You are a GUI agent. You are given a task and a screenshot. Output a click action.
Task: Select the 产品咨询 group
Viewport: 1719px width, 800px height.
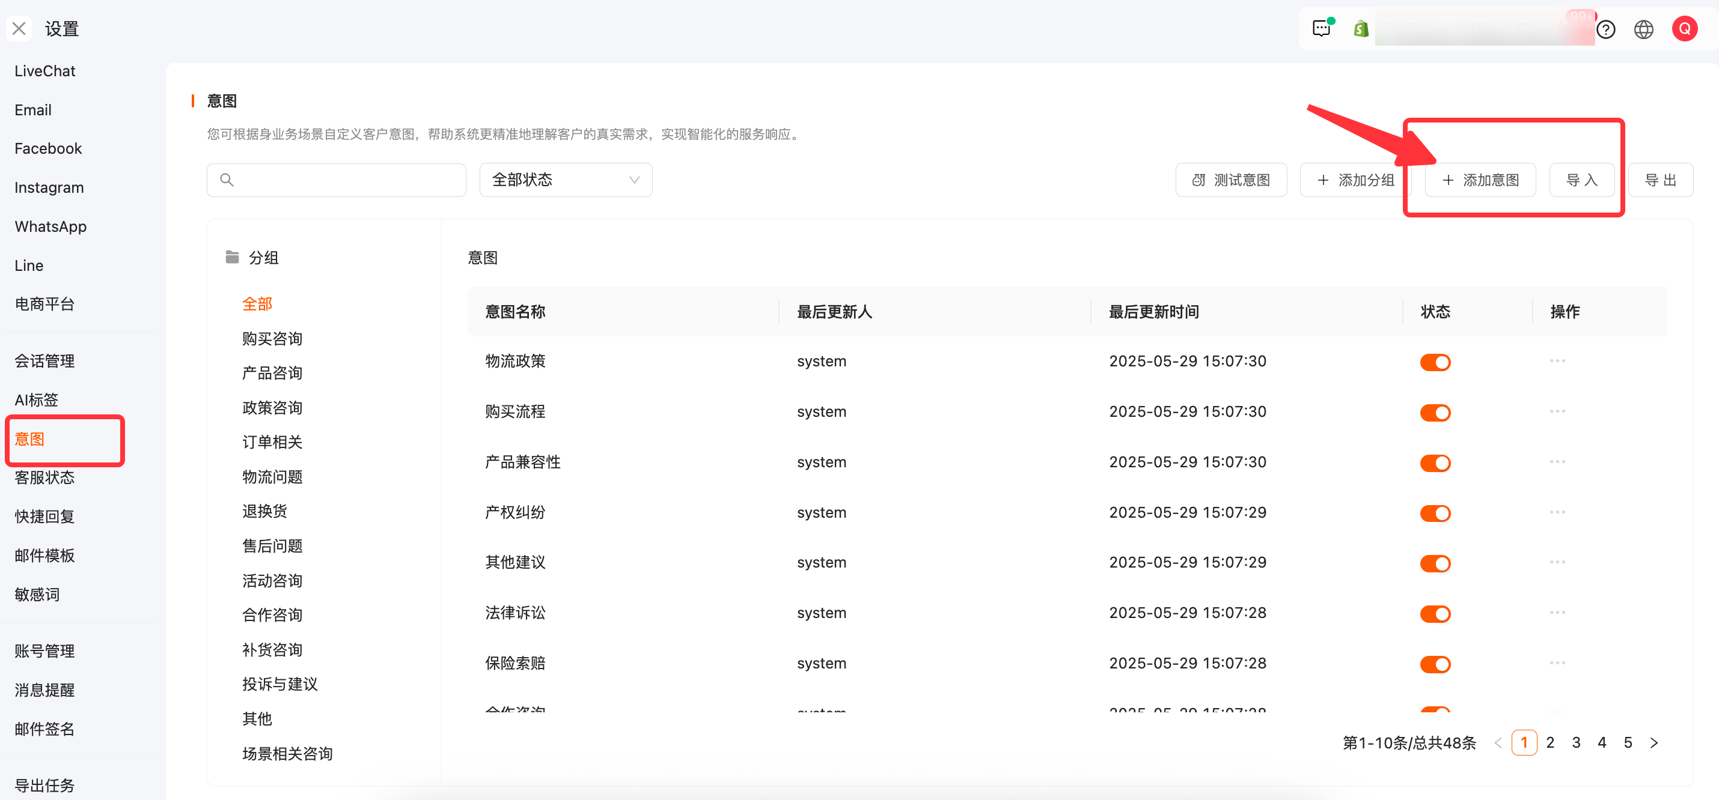(x=272, y=374)
